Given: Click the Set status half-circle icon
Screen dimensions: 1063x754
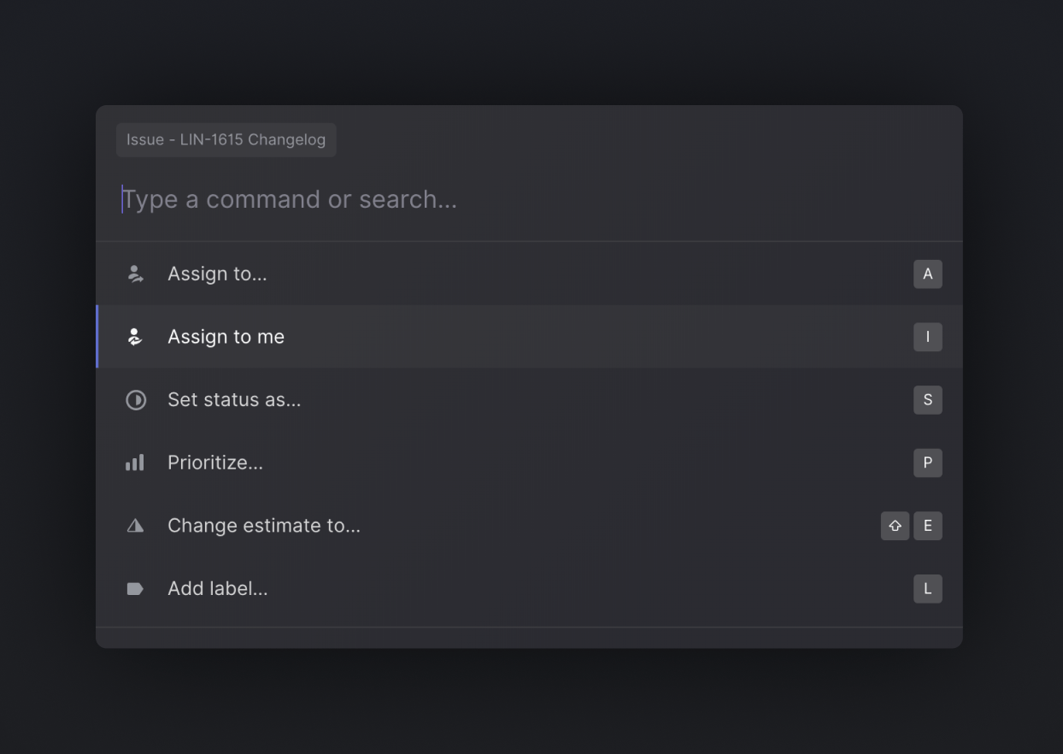Looking at the screenshot, I should pos(135,399).
